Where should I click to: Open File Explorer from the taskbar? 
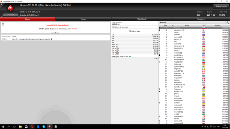(20, 126)
